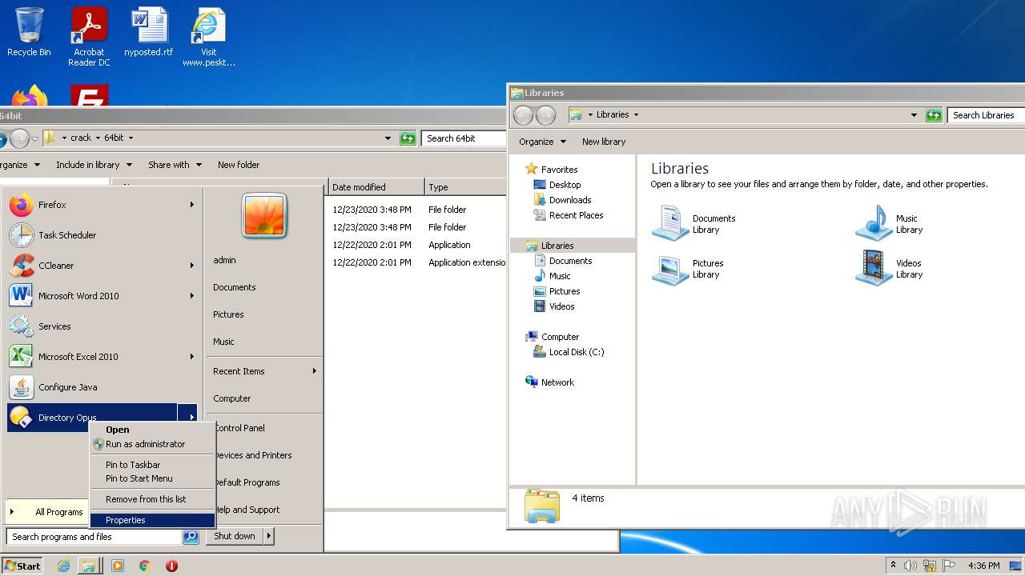Launch CCleaner from Start menu
The width and height of the screenshot is (1025, 576).
pos(102,266)
